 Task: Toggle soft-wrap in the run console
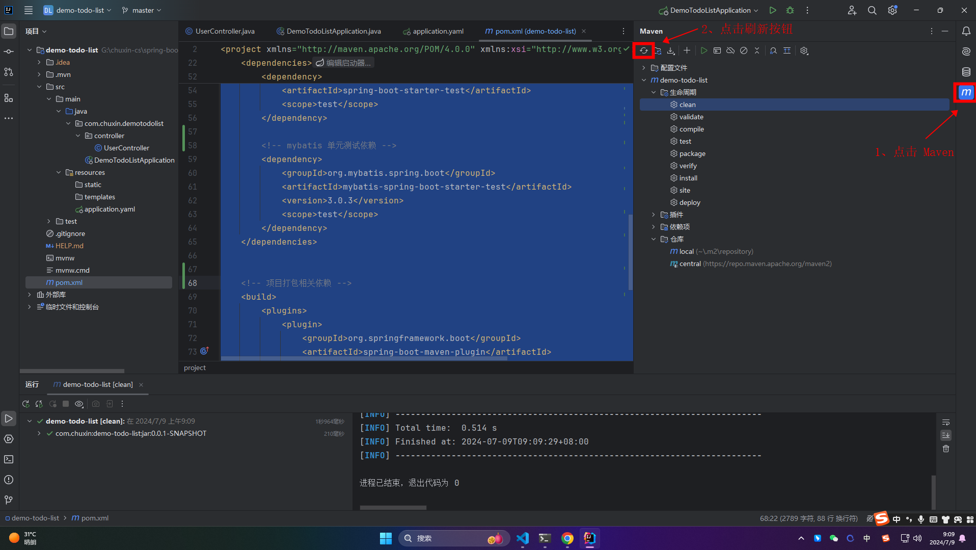click(946, 422)
